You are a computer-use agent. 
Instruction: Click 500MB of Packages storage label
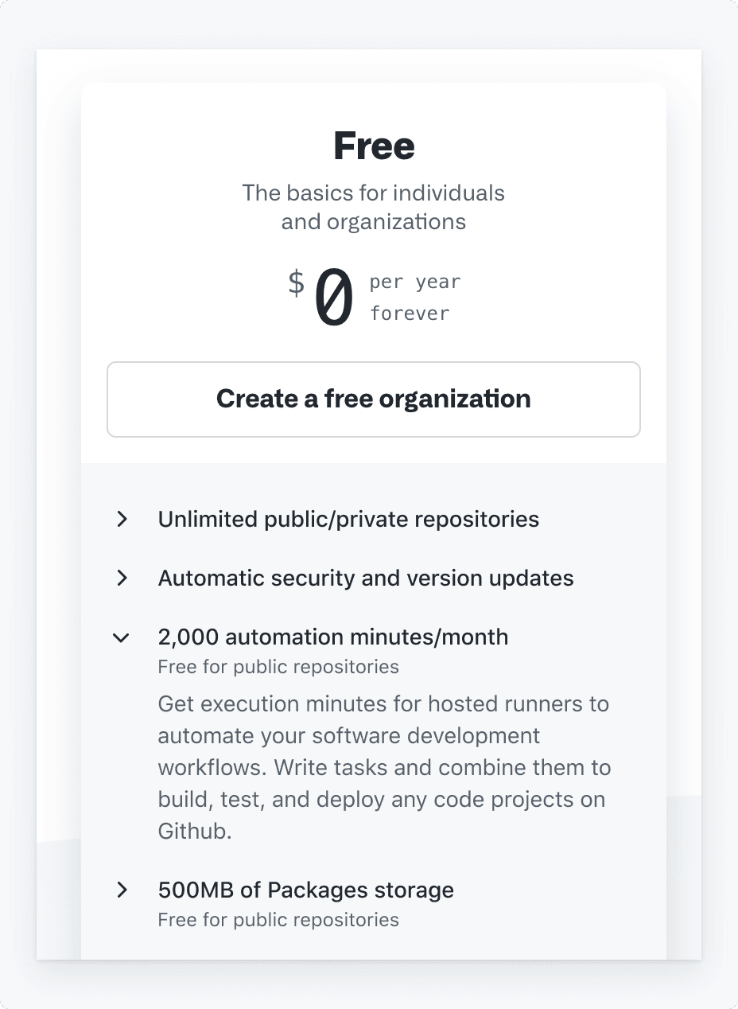click(x=305, y=890)
